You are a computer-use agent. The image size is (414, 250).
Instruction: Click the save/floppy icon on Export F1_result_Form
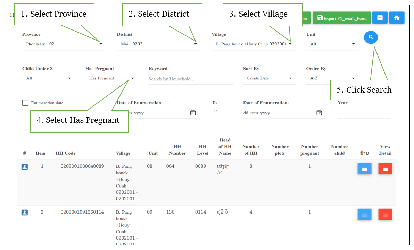coord(320,17)
